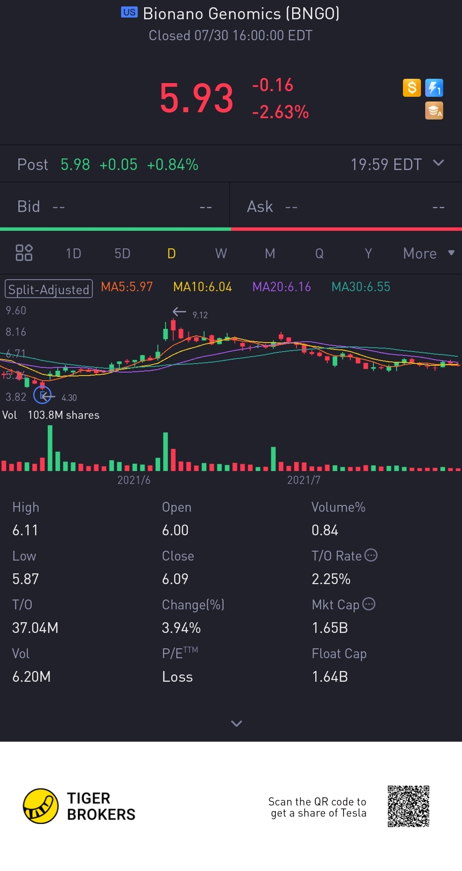Image resolution: width=462 pixels, height=871 pixels.
Task: Tap the MA10:6.04 indicator label
Action: pyautogui.click(x=202, y=287)
